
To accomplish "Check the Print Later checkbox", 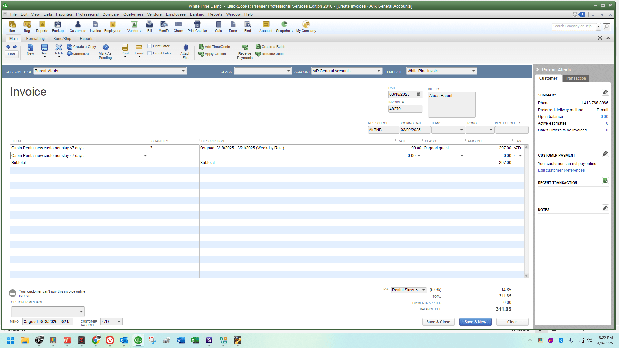I will (150, 46).
